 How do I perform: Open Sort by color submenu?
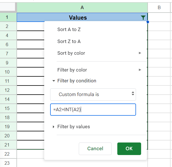pyautogui.click(x=71, y=53)
